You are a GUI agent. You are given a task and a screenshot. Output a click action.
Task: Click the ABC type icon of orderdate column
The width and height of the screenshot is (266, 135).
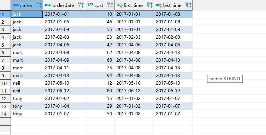48,5
